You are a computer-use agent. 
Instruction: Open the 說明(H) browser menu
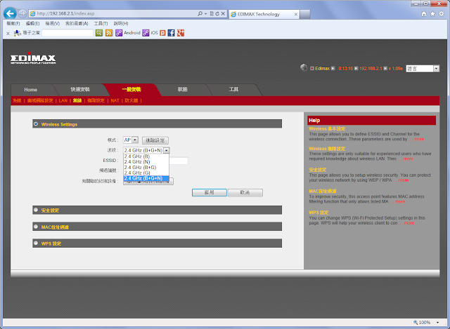(x=121, y=23)
